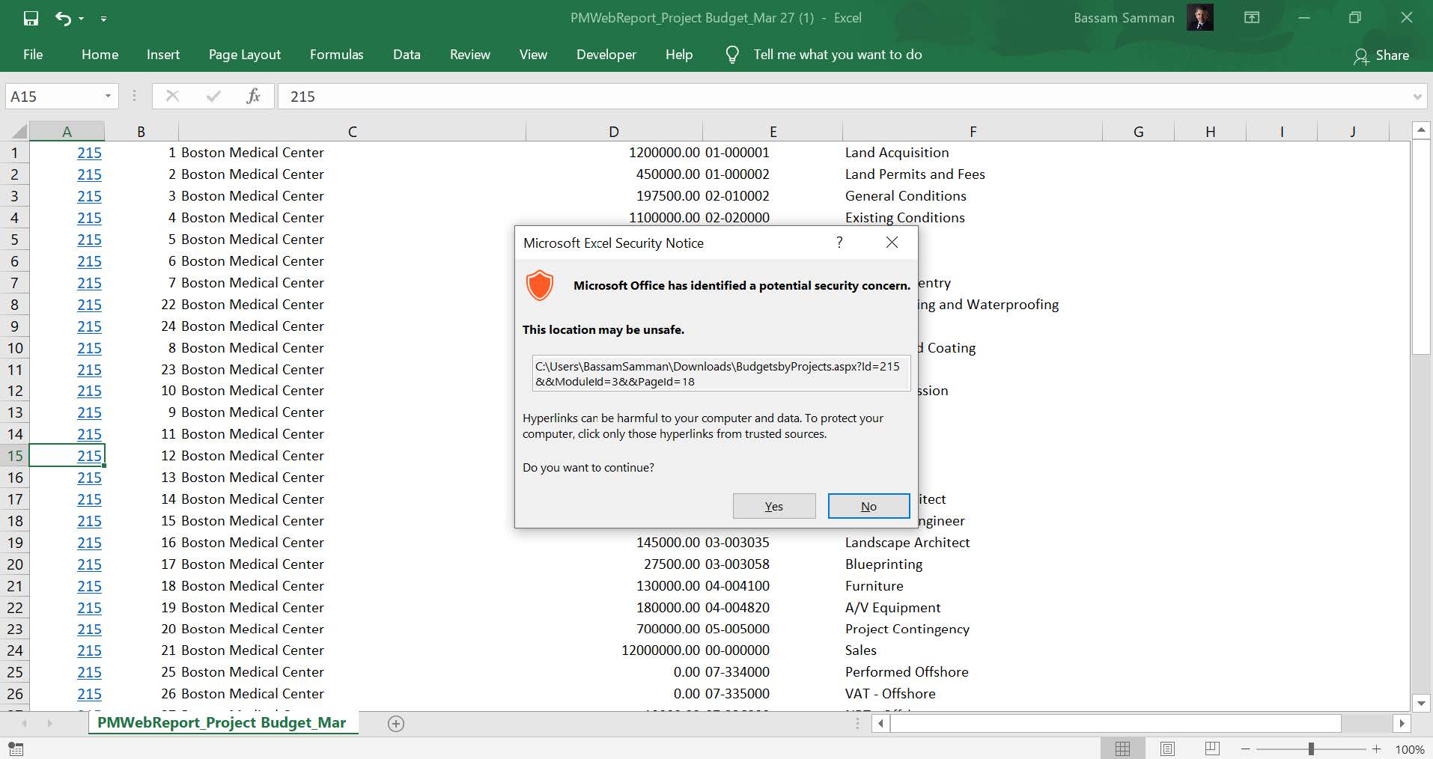
Task: Select Normal view icon in status bar
Action: [x=1122, y=749]
